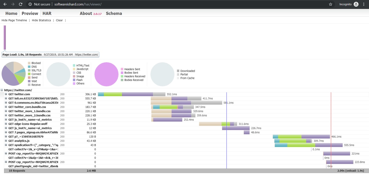
Task: Click the timing pie chart
Action: 14,74
